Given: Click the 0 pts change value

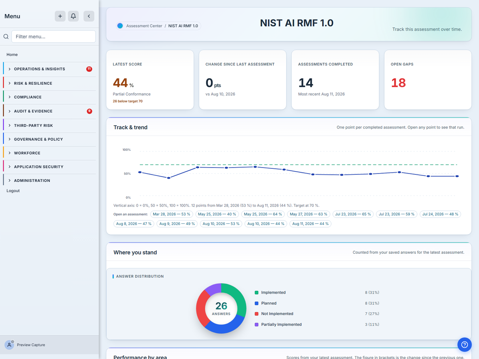Looking at the screenshot, I should coord(213,83).
